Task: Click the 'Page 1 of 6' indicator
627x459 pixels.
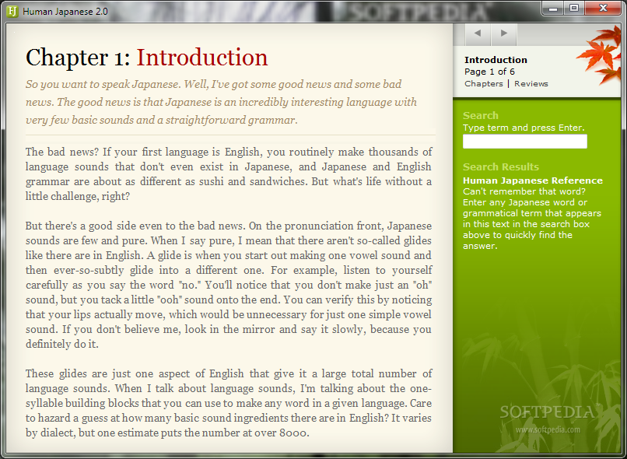Action: [489, 72]
